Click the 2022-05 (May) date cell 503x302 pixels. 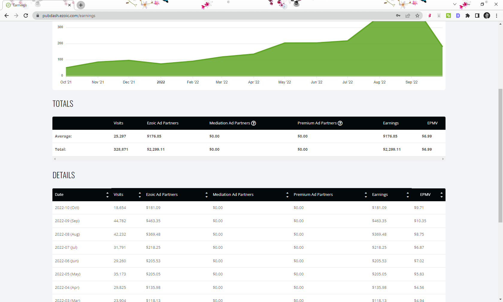pyautogui.click(x=68, y=274)
